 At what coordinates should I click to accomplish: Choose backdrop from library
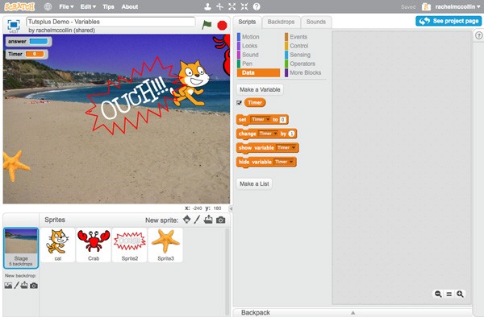pyautogui.click(x=8, y=286)
